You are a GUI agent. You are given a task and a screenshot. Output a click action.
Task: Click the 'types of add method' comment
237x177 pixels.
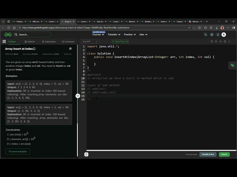click(103, 85)
